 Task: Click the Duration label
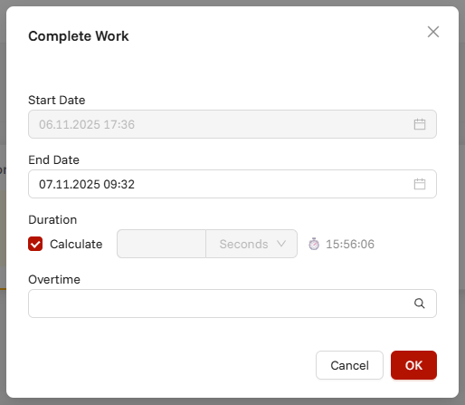pos(52,219)
